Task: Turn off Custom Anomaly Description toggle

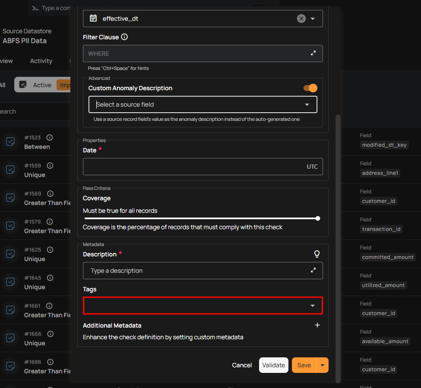Action: click(x=310, y=88)
